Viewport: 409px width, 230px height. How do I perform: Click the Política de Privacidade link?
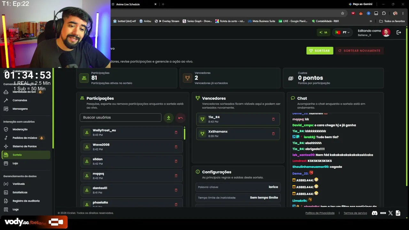coord(320,213)
